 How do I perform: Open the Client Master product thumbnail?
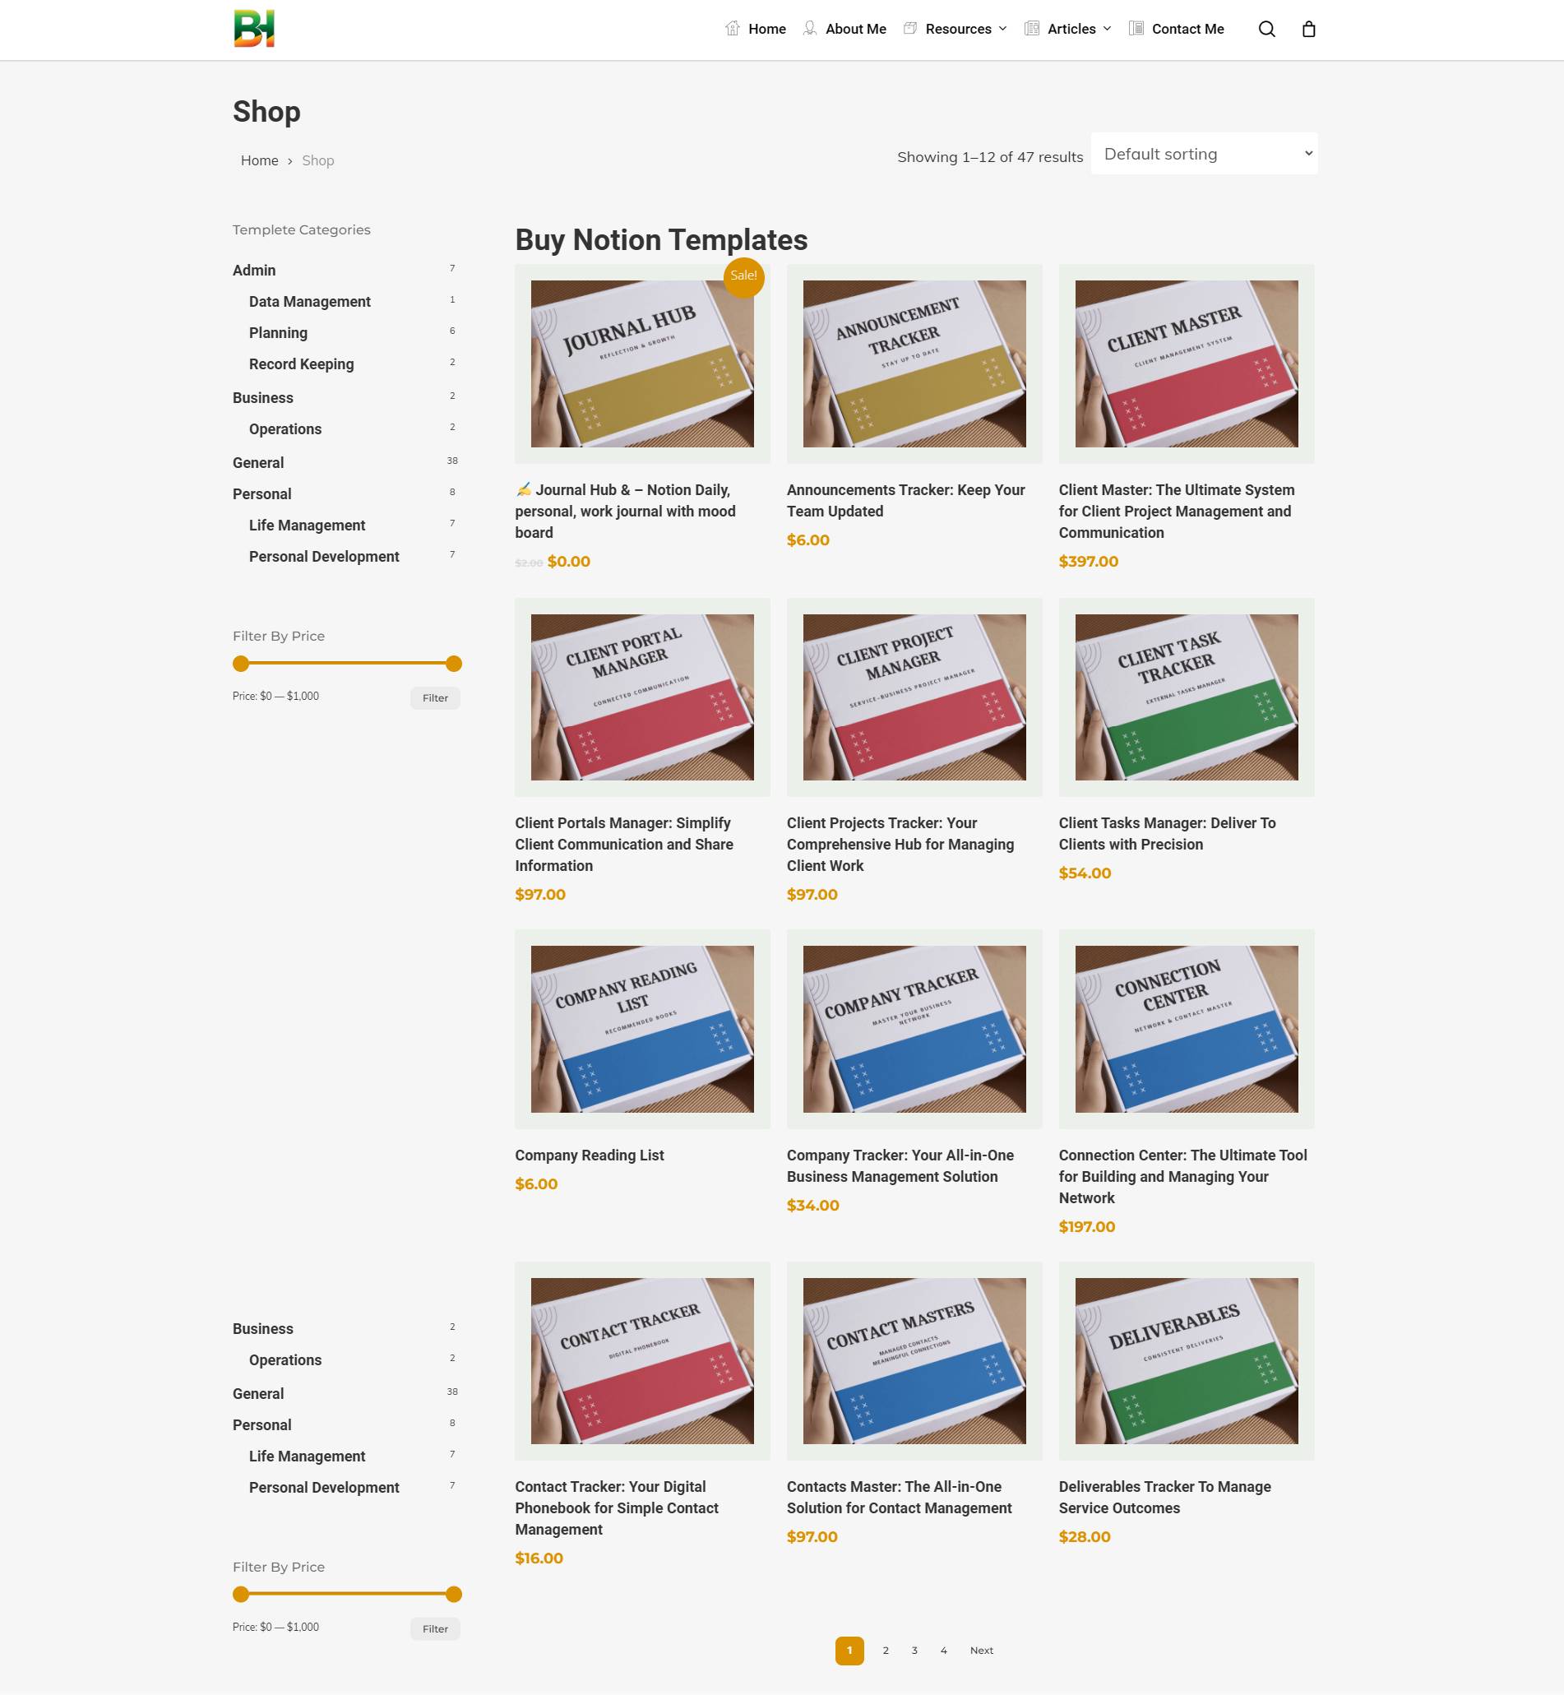[1186, 364]
